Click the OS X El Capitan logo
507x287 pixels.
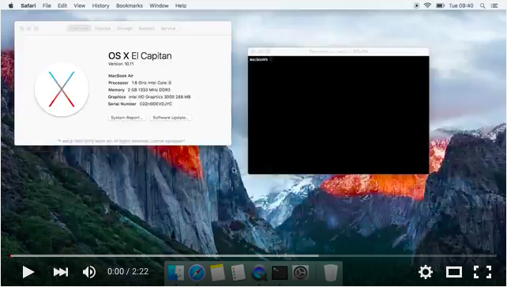[x=62, y=89]
